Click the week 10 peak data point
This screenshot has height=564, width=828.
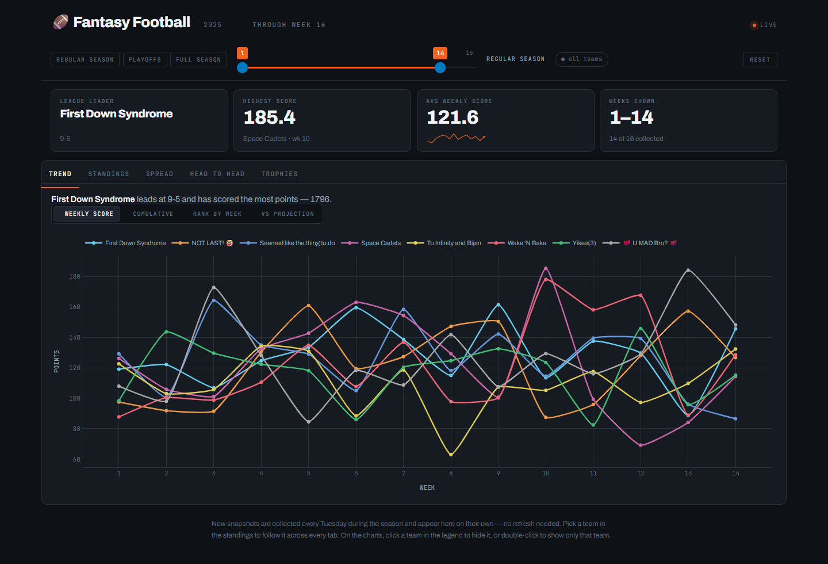point(546,268)
